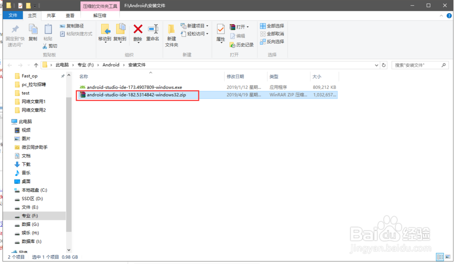Click Select All (全部选择)
The width and height of the screenshot is (456, 264).
coord(272,26)
